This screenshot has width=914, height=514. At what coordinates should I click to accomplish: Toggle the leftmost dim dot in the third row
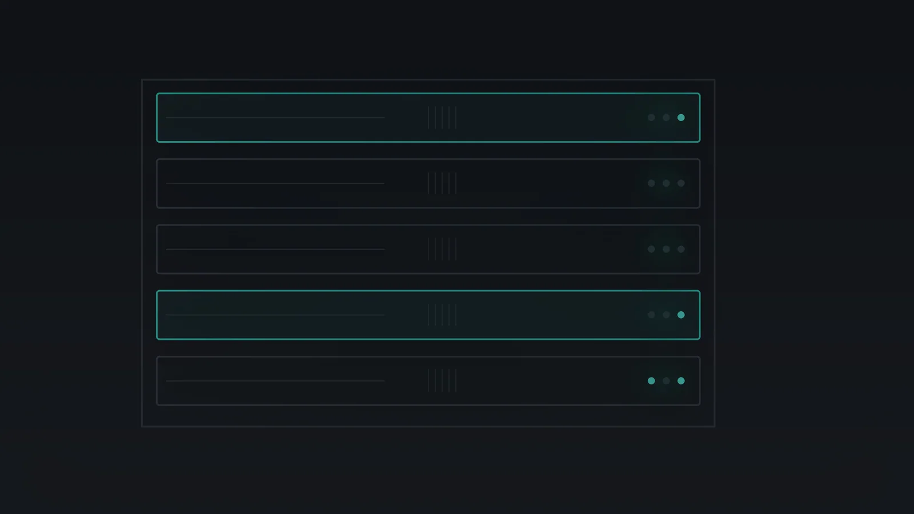click(x=651, y=249)
